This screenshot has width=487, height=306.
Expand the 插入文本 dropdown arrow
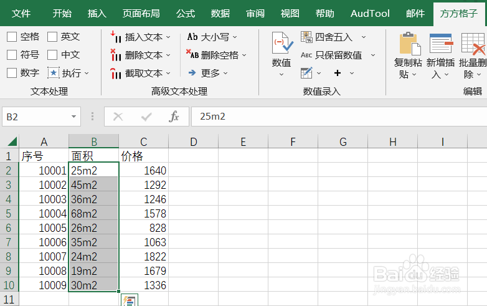click(x=168, y=37)
